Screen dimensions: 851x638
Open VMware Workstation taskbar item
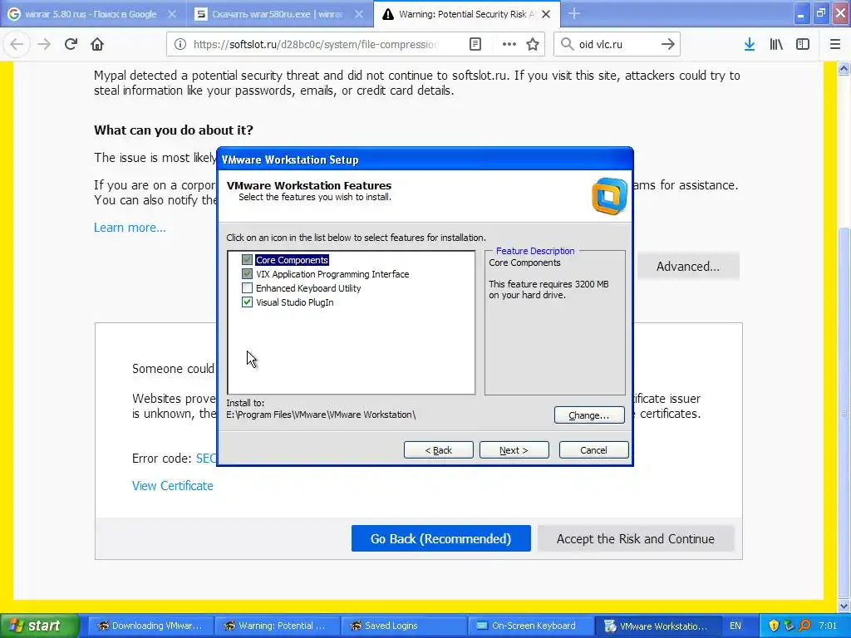(657, 626)
